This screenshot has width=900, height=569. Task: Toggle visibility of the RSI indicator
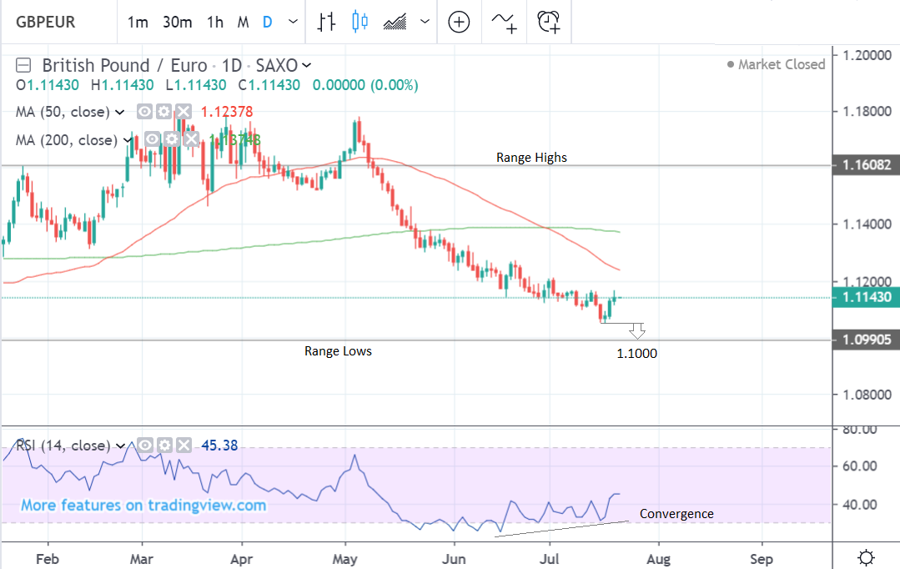[144, 446]
